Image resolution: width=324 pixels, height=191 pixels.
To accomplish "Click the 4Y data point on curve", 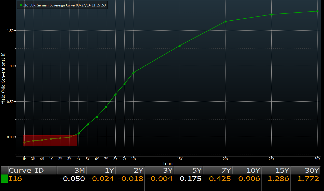I will tap(79, 133).
